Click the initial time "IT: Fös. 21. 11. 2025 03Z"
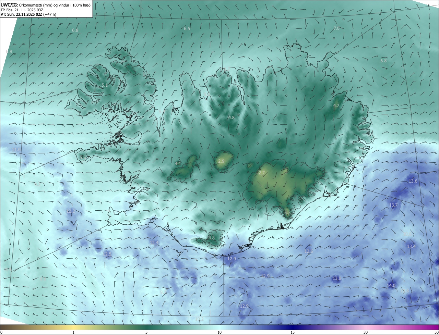This screenshot has height=335, width=439. tap(22, 10)
